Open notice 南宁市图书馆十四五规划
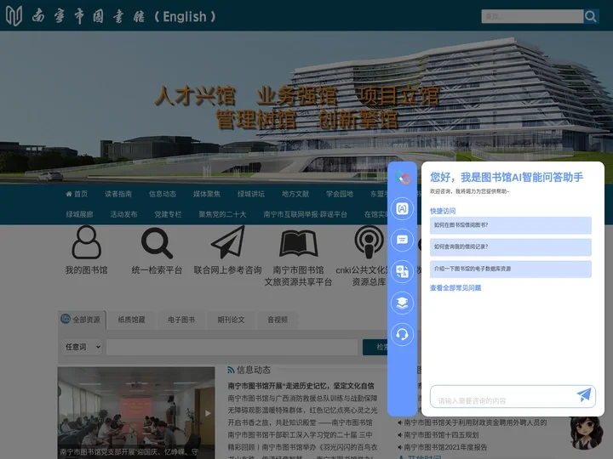 click(x=441, y=434)
